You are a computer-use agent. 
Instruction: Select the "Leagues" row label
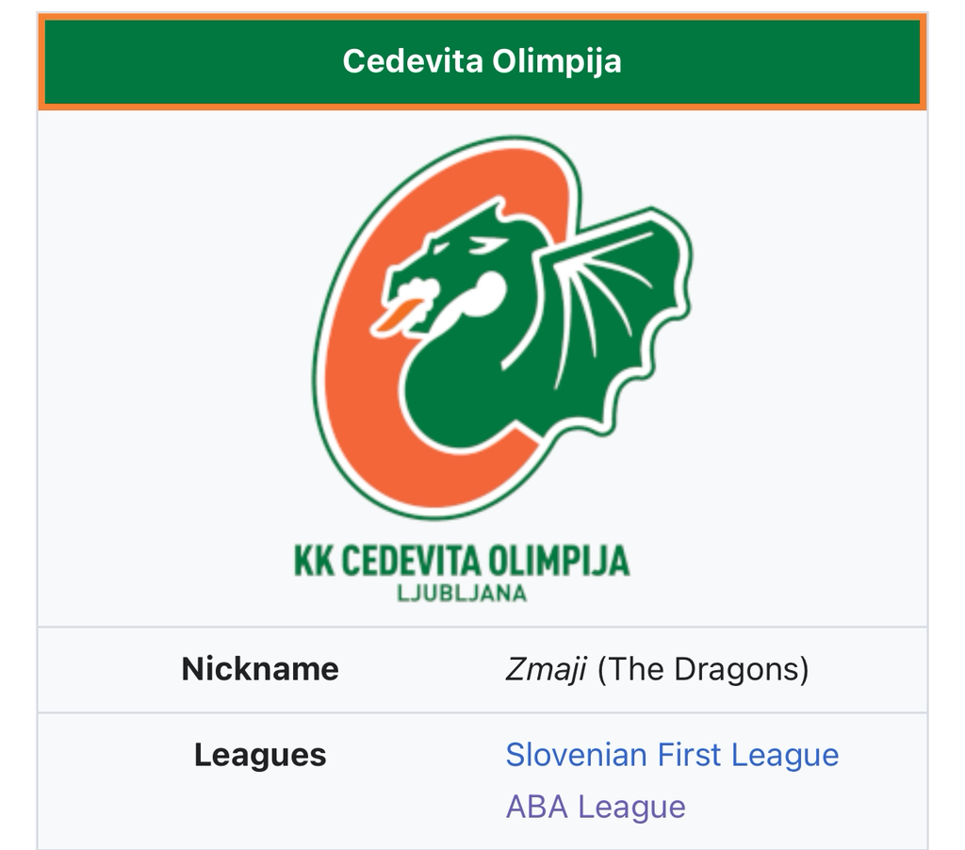(260, 755)
